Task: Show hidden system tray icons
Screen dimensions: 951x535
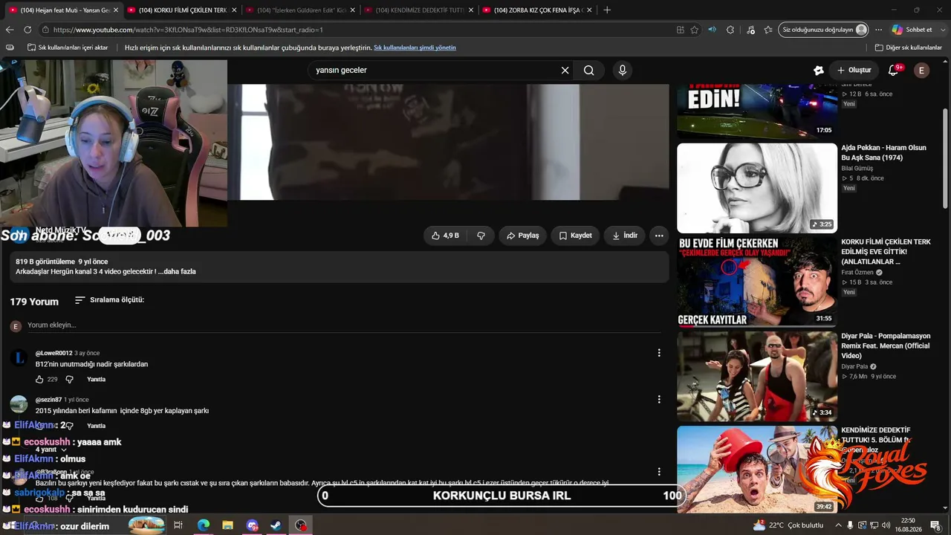Action: (839, 525)
